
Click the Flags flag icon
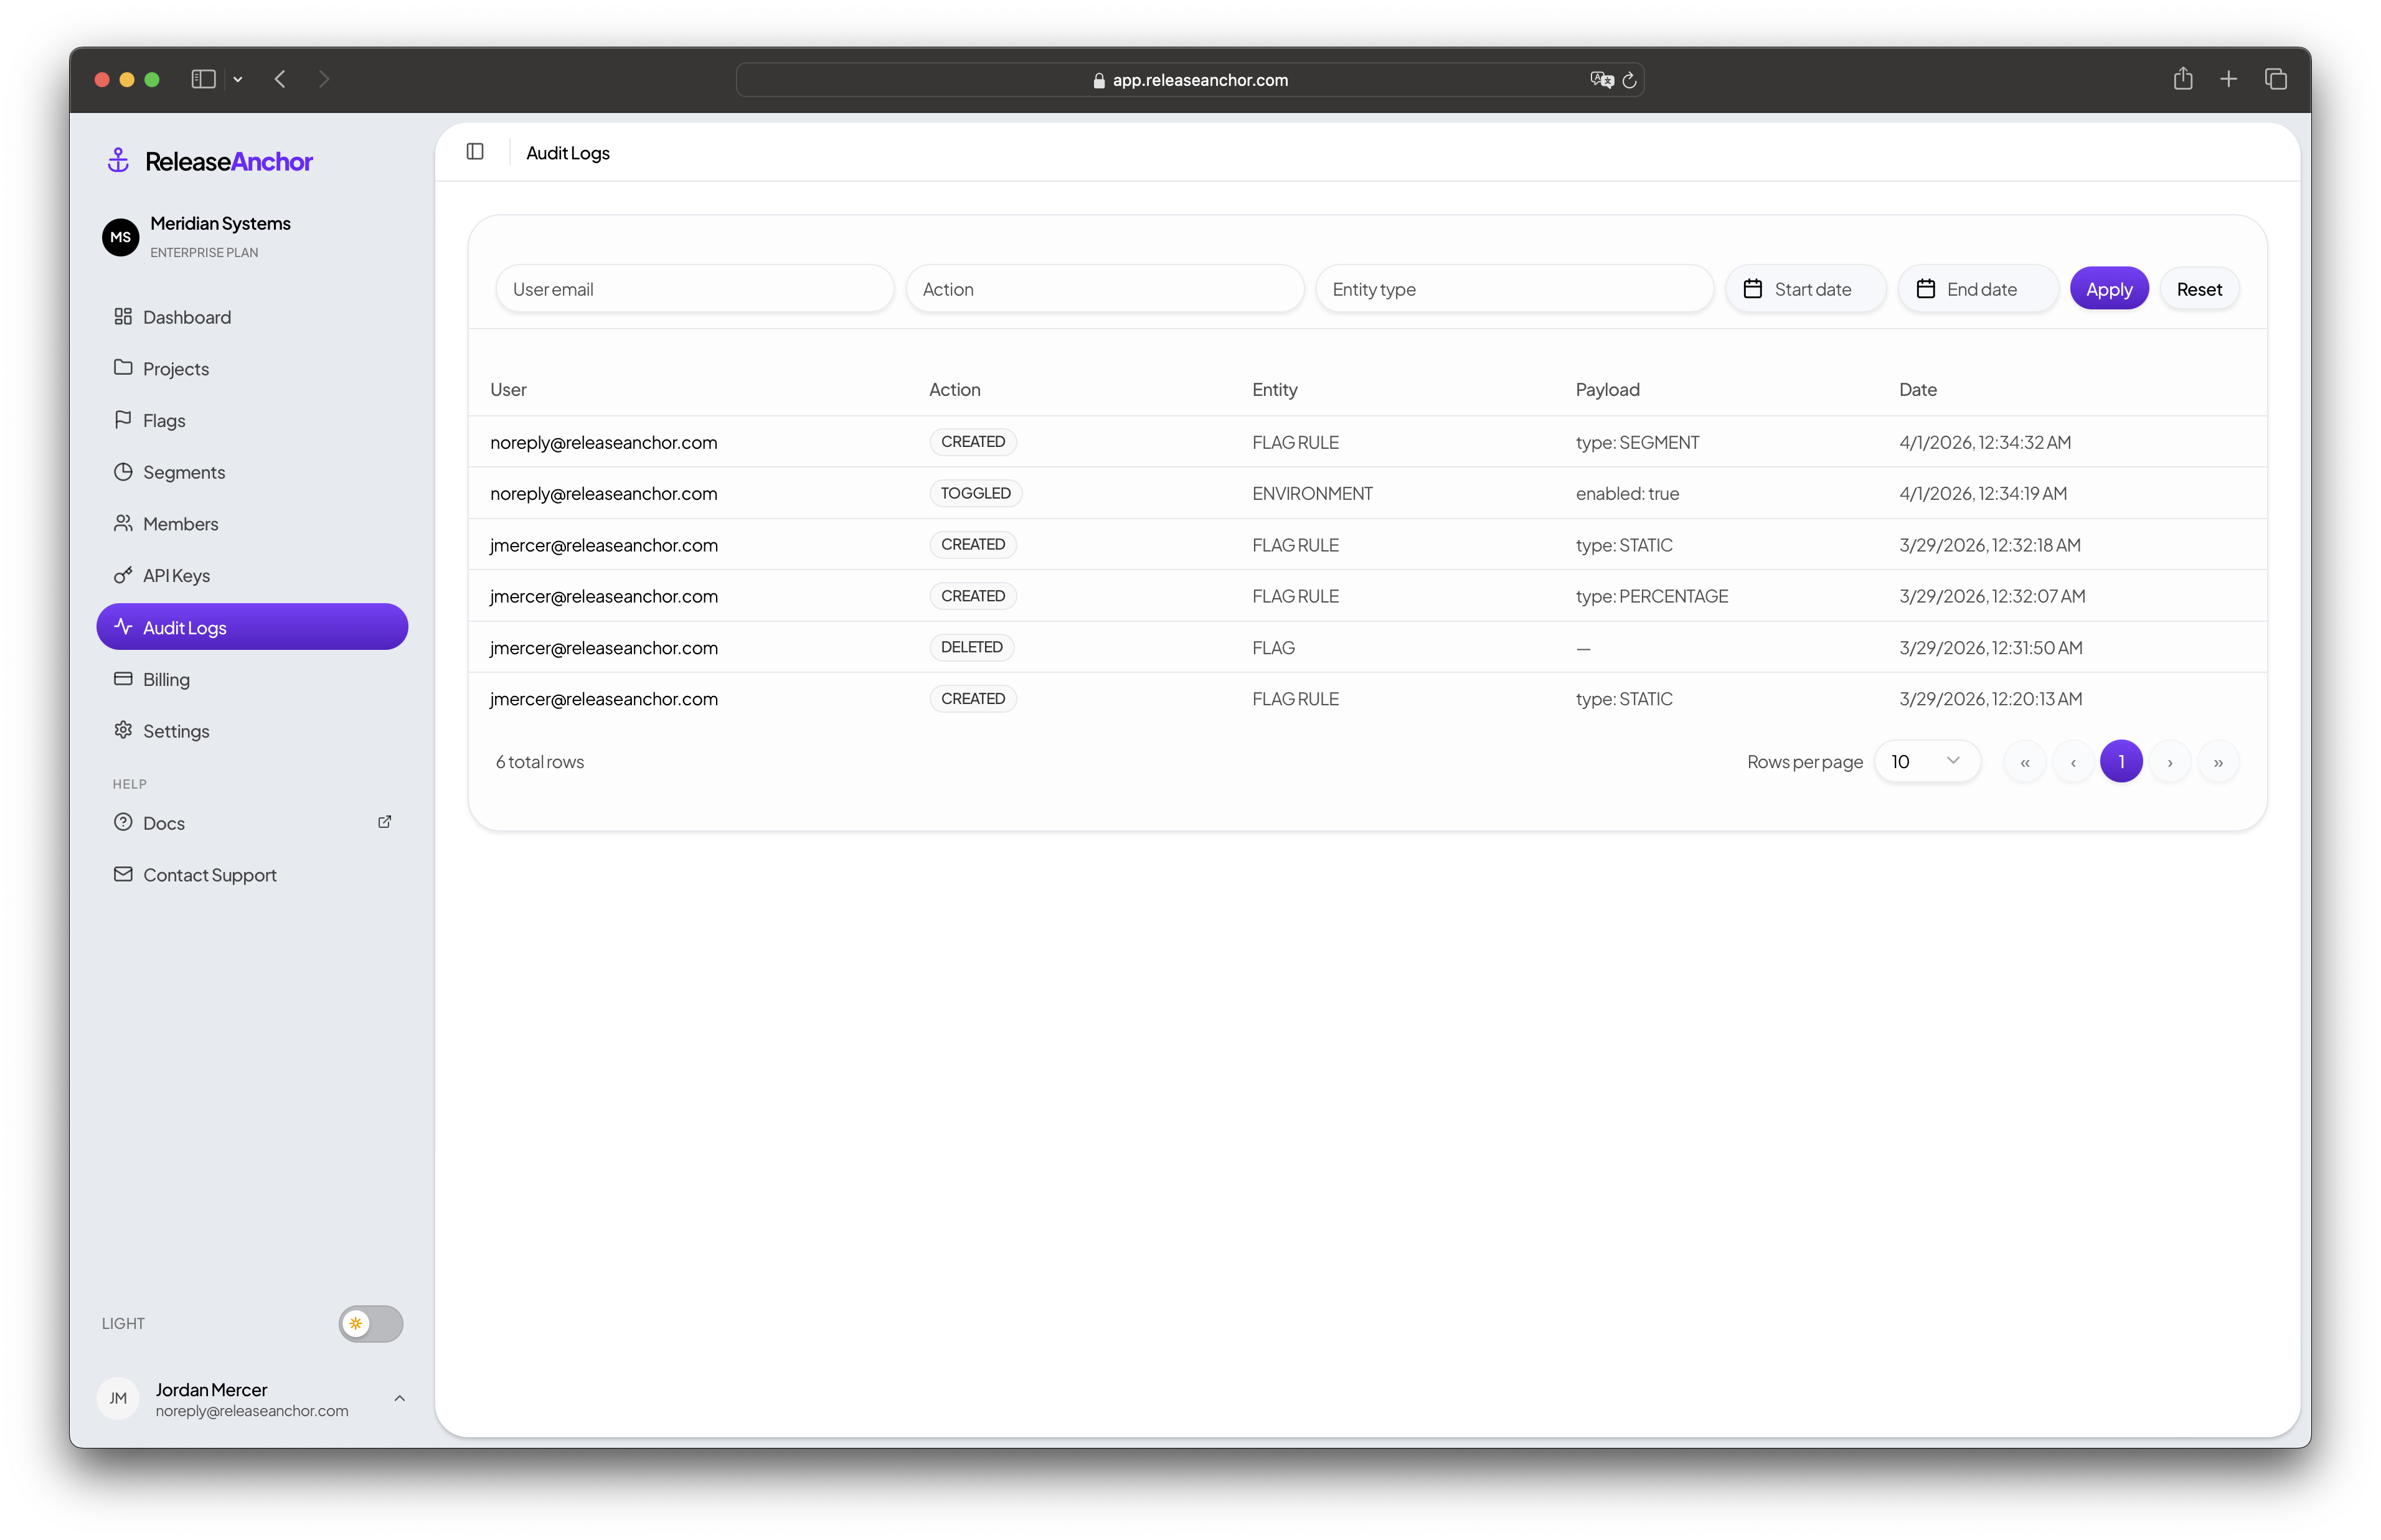pos(123,419)
